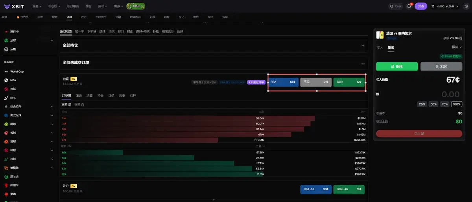Select 角球 market tab

click(x=180, y=31)
